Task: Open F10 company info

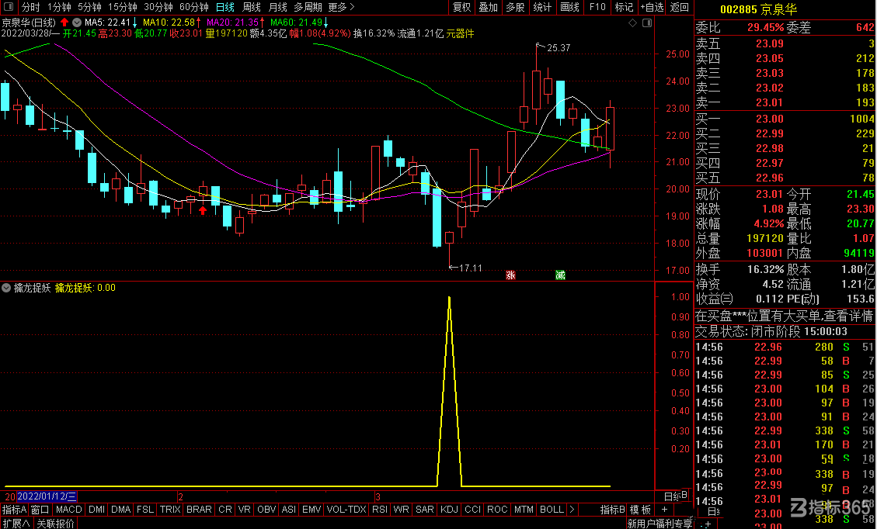Action: (597, 7)
